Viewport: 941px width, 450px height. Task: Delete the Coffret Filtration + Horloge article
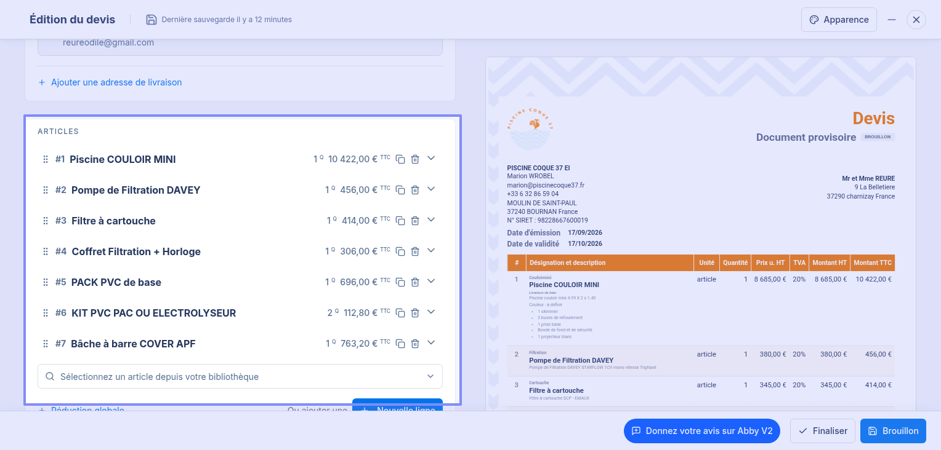pos(415,251)
